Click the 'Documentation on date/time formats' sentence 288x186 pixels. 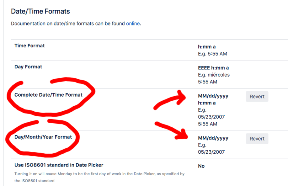67,24
